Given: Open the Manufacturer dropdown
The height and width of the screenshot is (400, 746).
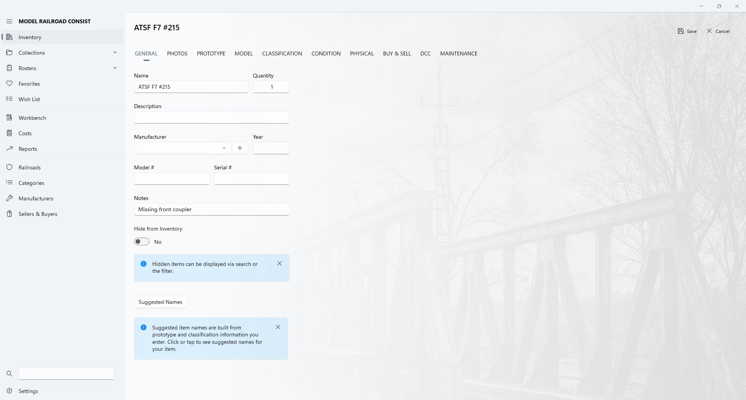Looking at the screenshot, I should (183, 148).
